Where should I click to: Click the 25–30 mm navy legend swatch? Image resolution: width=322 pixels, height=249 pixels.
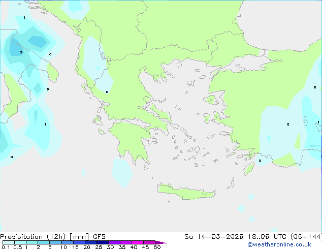103,242
